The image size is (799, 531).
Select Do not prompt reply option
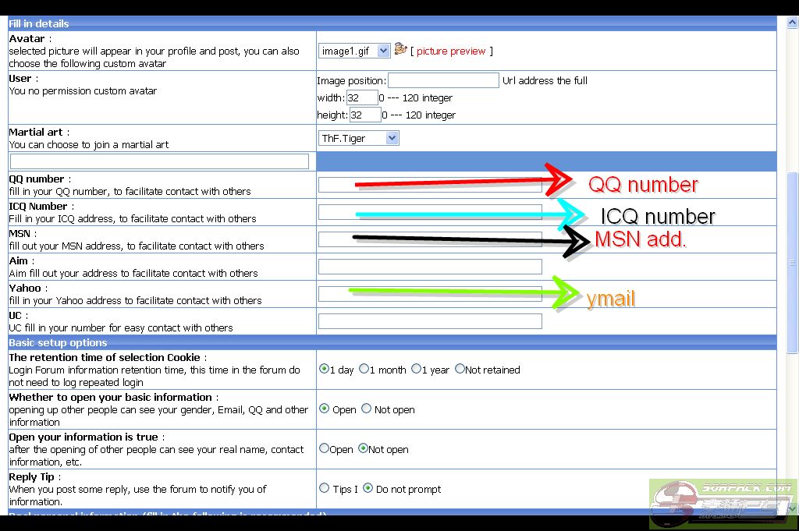368,488
